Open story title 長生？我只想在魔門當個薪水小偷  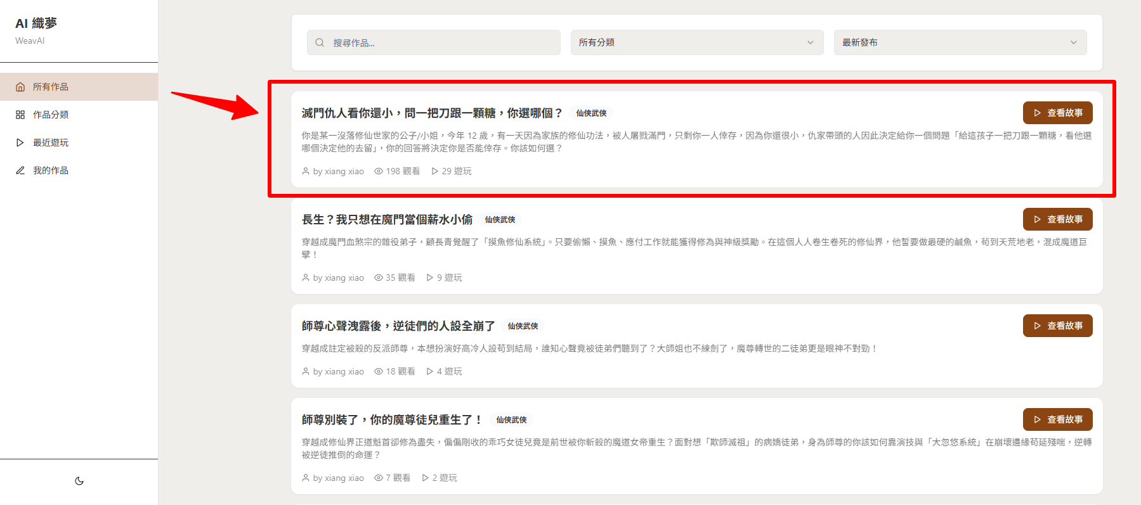[x=387, y=219]
